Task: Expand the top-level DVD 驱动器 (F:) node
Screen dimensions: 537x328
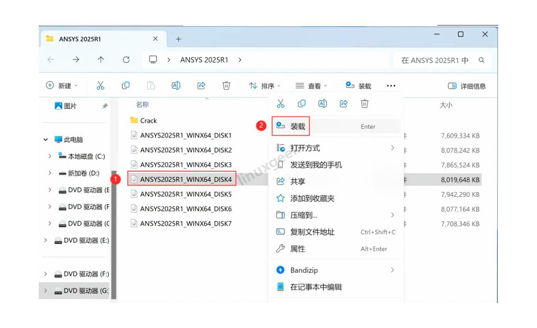Action: coord(45,274)
